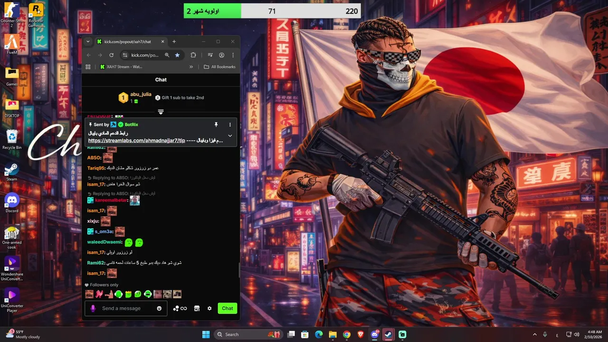
Task: Select the Counter-Strike 2 desktop icon
Action: click(x=12, y=16)
